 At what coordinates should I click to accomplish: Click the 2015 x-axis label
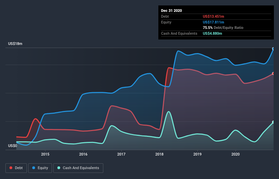tap(45, 154)
